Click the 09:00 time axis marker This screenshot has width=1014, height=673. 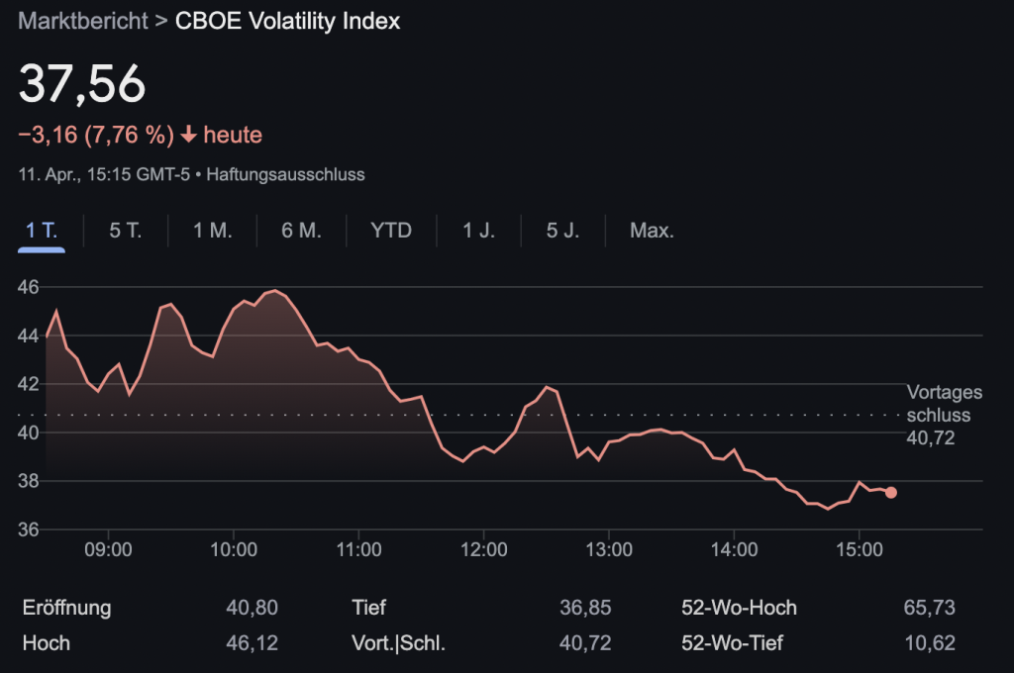[x=109, y=551]
